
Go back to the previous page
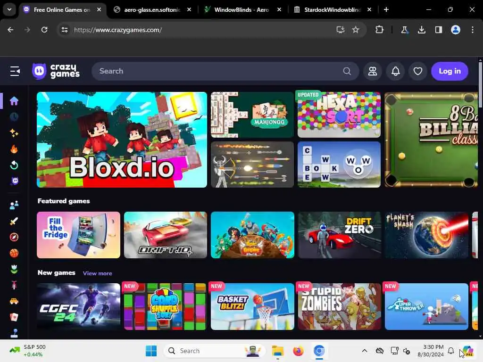[10, 30]
